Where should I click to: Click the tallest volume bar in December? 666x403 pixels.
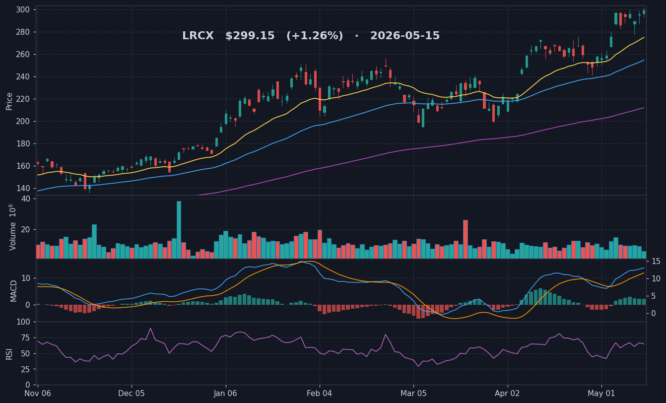click(179, 230)
